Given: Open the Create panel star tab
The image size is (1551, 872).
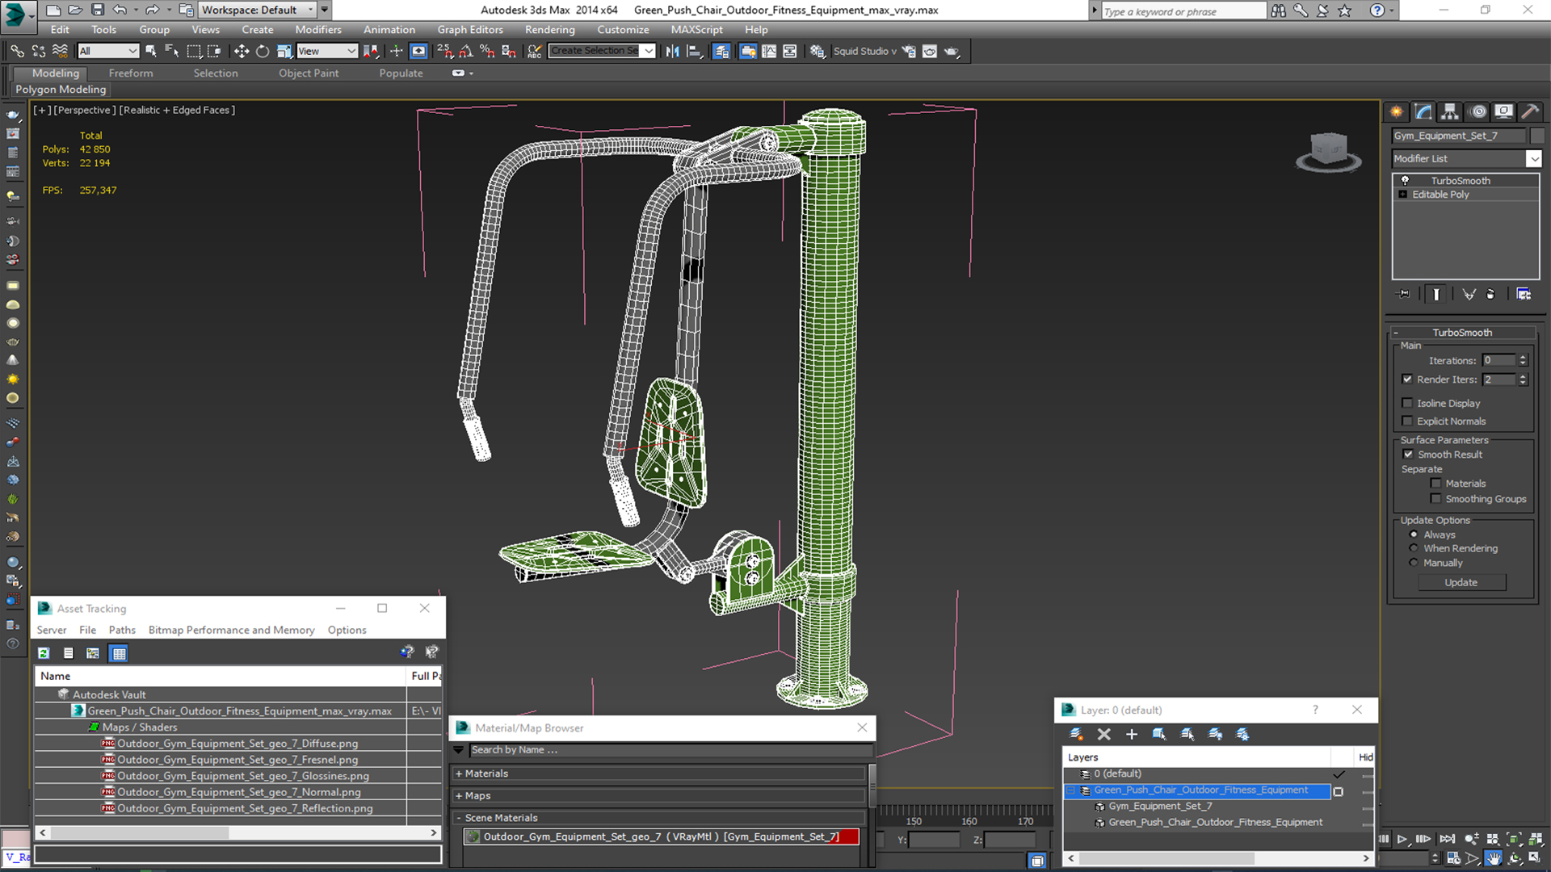Looking at the screenshot, I should [1397, 111].
